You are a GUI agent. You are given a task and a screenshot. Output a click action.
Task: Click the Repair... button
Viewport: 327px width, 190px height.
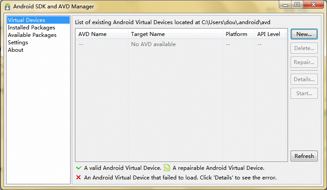(x=304, y=62)
